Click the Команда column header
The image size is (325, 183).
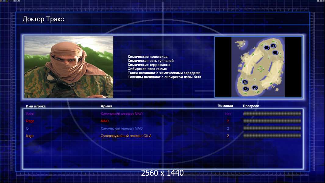coord(226,106)
